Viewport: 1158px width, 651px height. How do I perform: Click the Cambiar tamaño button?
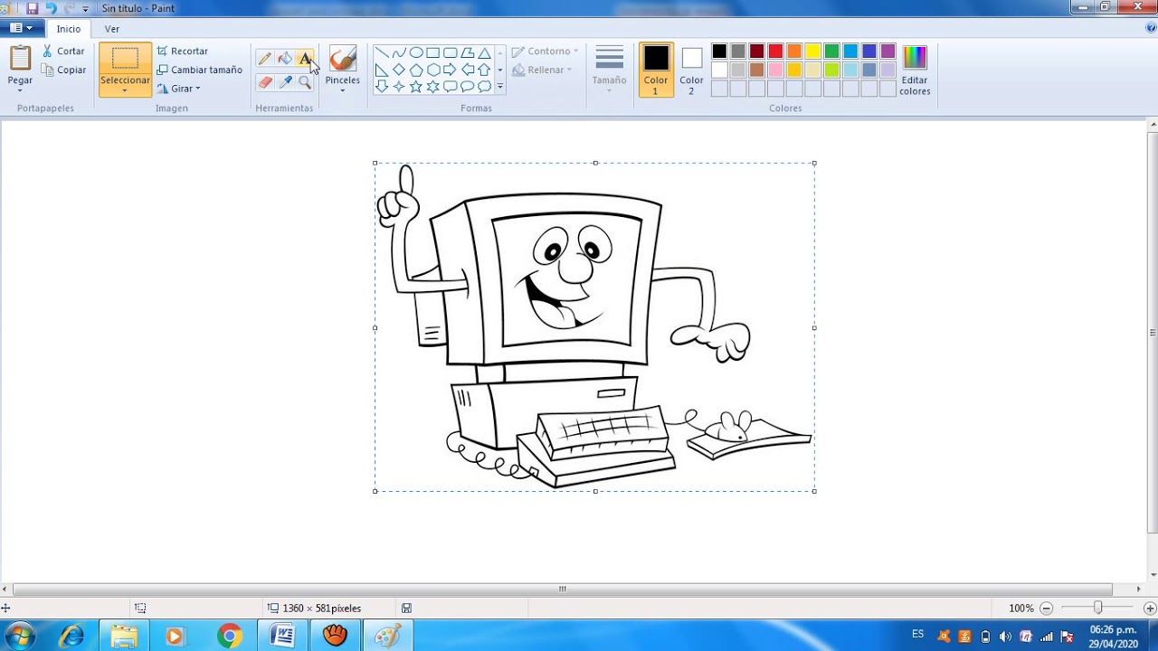click(199, 70)
